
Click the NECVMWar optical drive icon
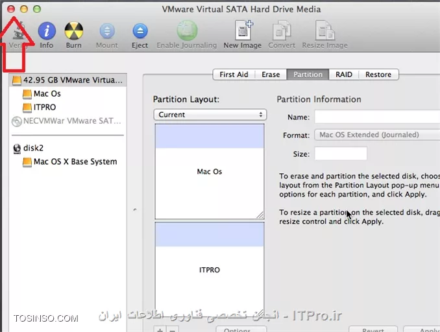[17, 121]
